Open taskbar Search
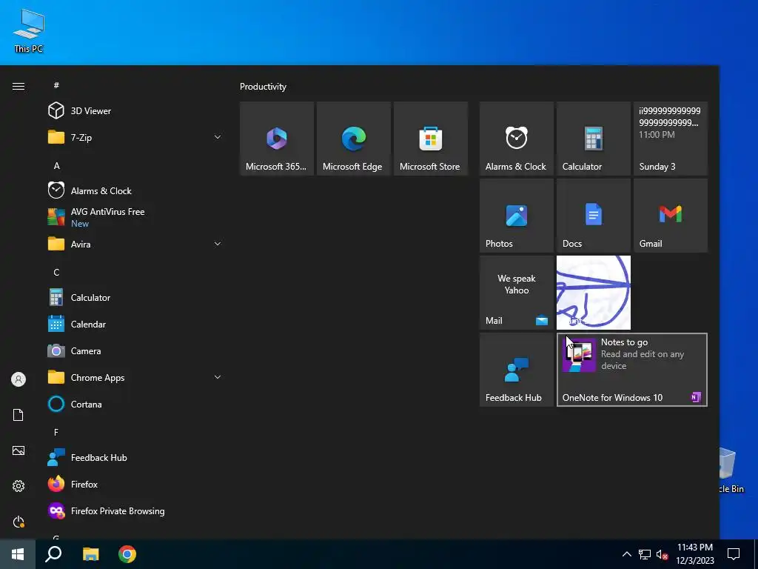The width and height of the screenshot is (758, 569). click(x=53, y=554)
